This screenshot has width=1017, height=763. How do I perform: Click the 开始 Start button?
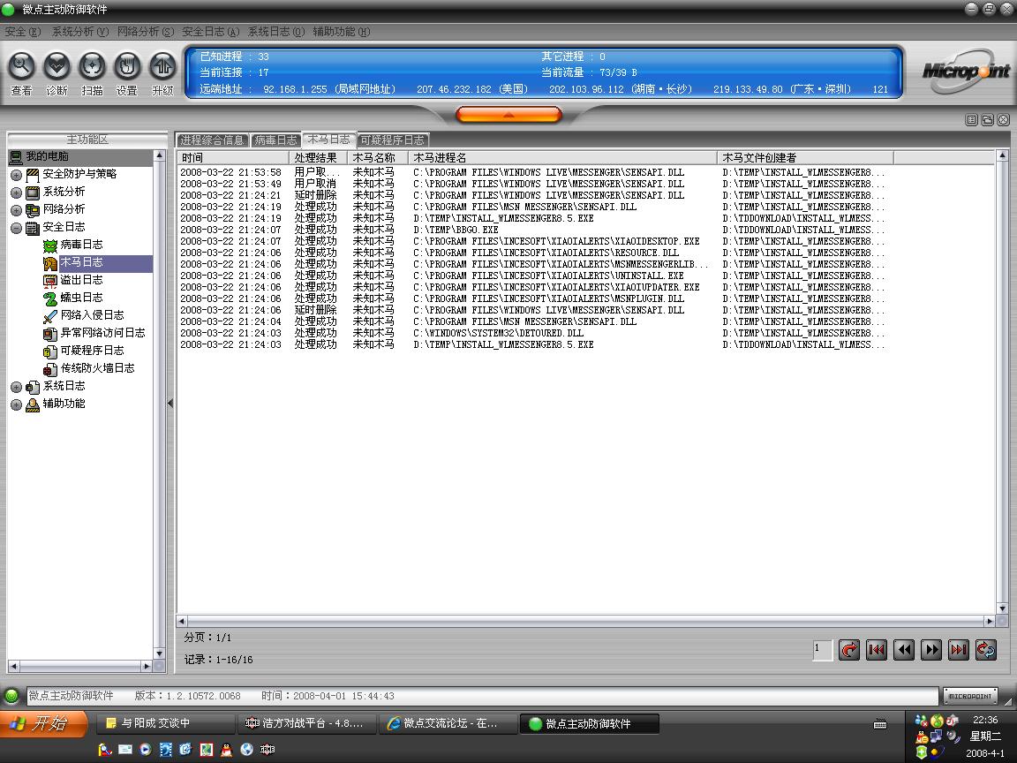click(44, 722)
